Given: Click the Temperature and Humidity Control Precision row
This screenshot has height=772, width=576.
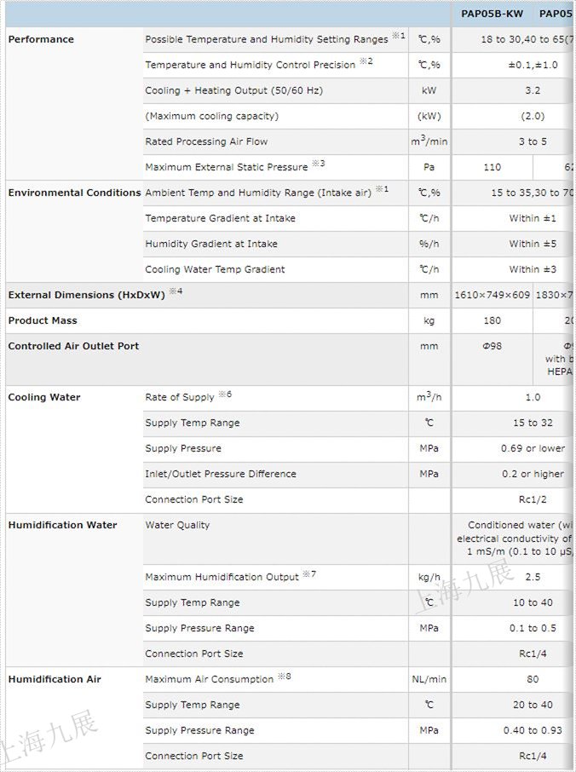Looking at the screenshot, I should (251, 65).
